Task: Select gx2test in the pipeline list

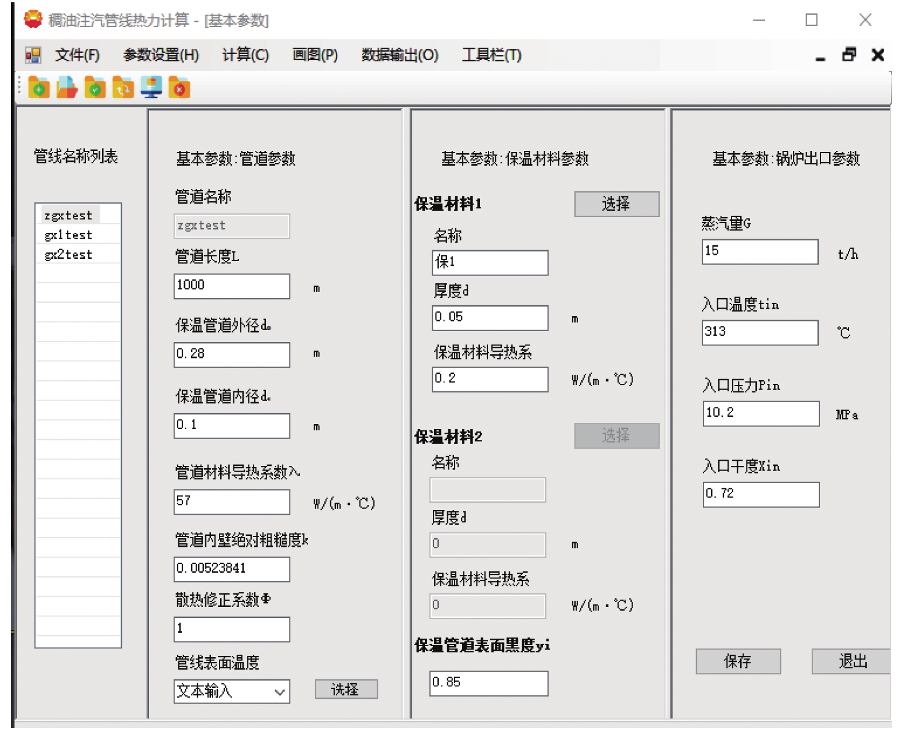Action: point(68,254)
